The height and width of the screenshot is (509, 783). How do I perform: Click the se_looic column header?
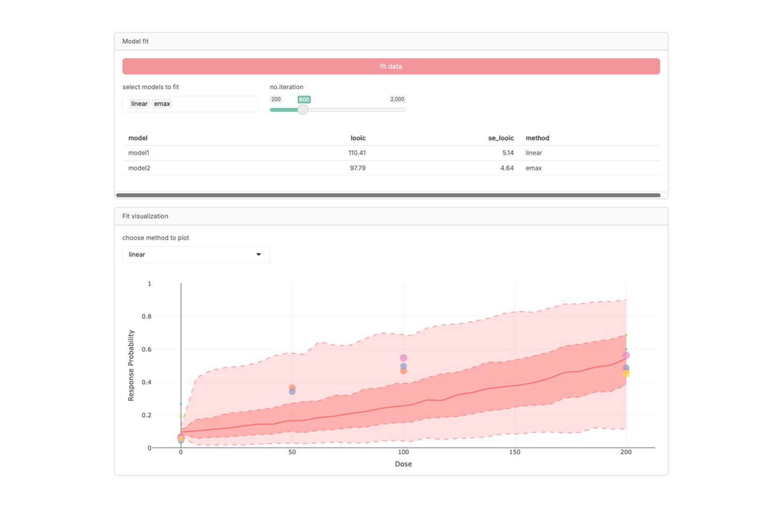[501, 138]
